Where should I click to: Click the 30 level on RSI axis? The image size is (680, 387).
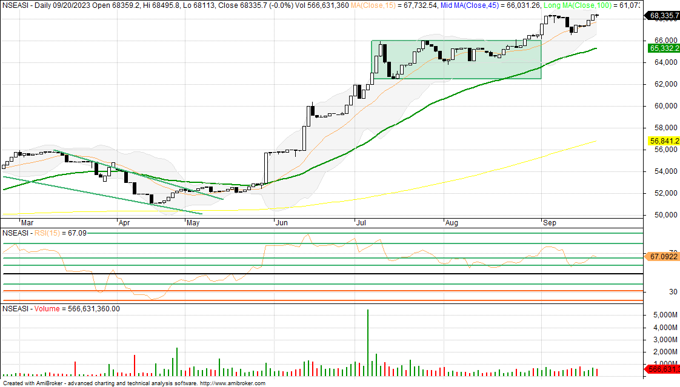click(673, 292)
